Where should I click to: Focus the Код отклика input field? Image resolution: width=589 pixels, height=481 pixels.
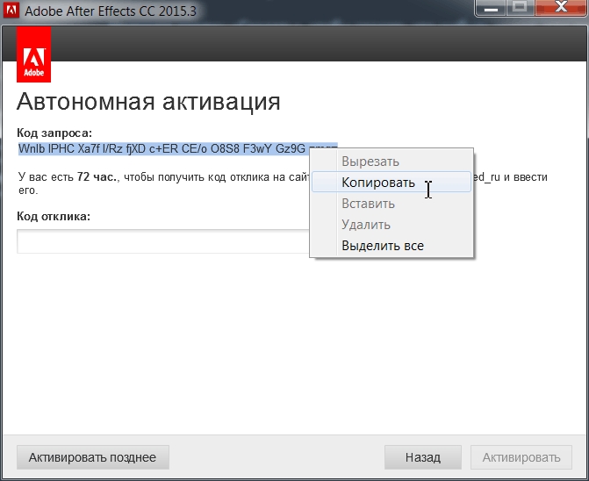[163, 241]
